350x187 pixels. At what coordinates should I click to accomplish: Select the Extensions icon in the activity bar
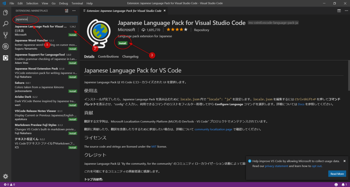point(5,58)
